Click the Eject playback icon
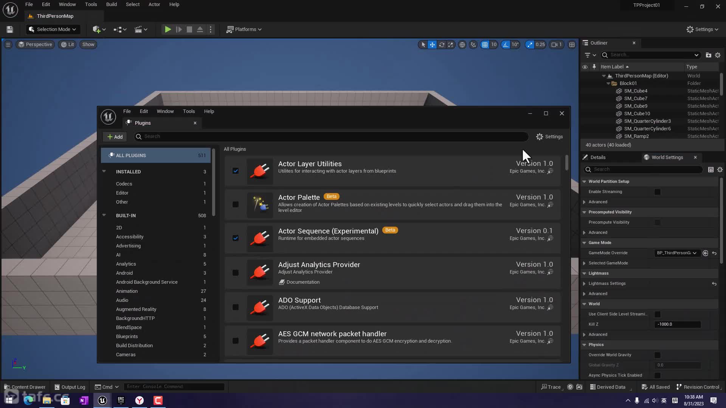The width and height of the screenshot is (726, 408). [200, 29]
